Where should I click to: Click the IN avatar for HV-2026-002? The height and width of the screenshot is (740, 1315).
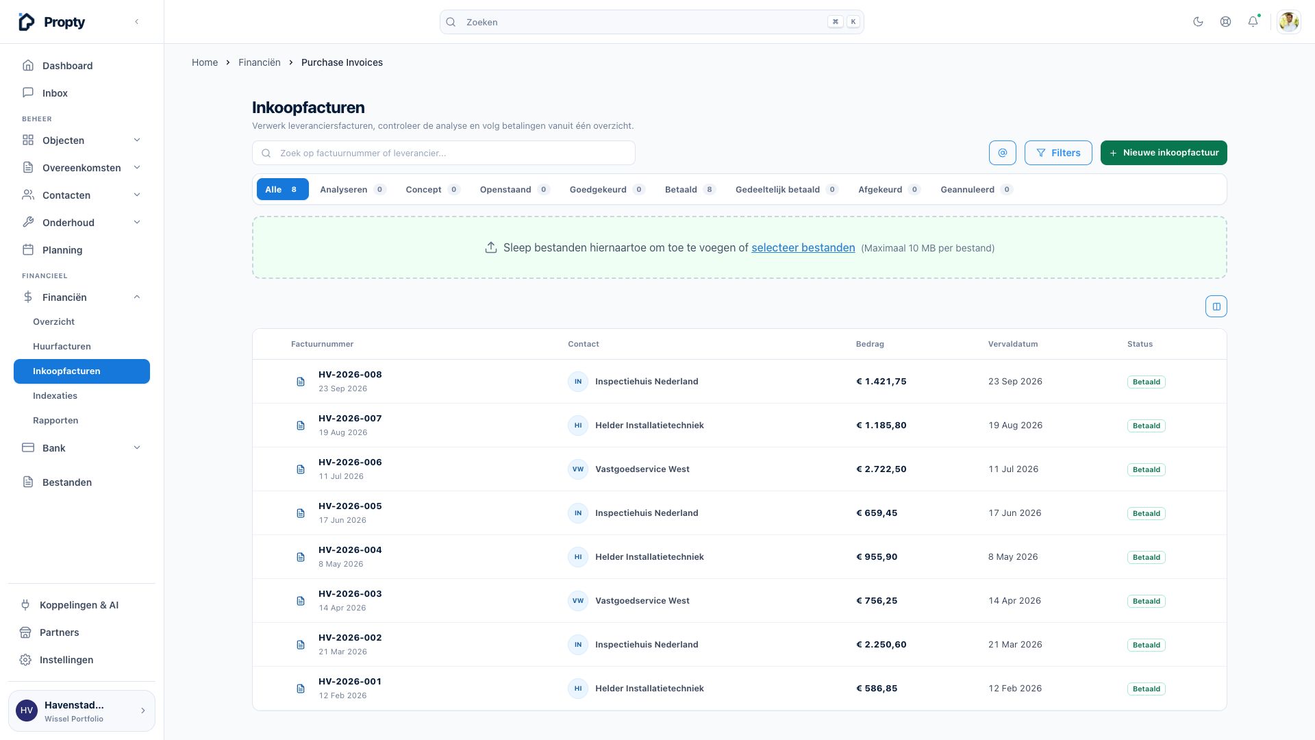[x=578, y=645]
